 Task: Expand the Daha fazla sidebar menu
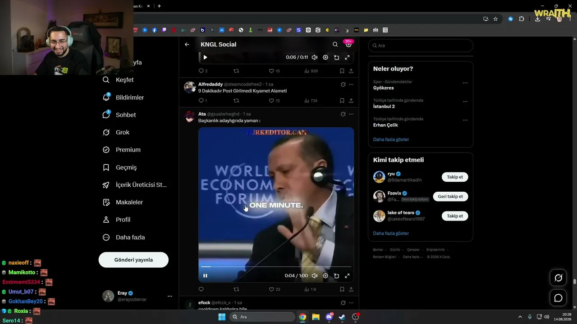click(124, 237)
